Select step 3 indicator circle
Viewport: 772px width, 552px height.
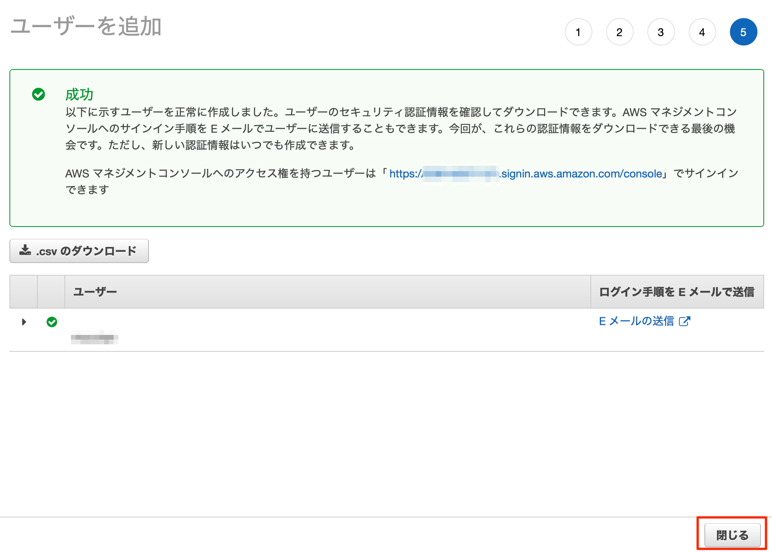(x=661, y=32)
